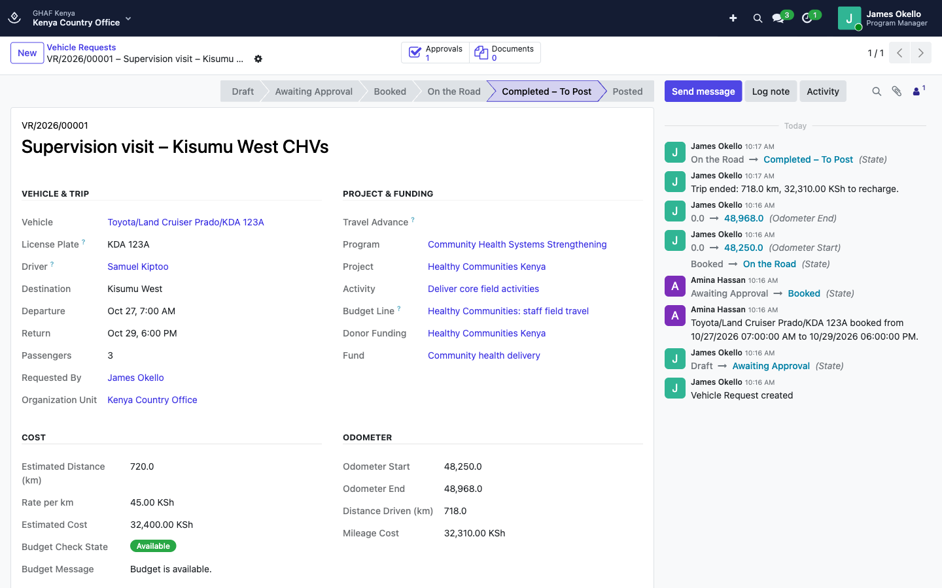
Task: Click Send message button
Action: [703, 91]
